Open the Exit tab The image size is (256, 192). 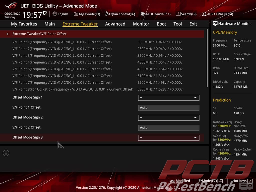193,24
